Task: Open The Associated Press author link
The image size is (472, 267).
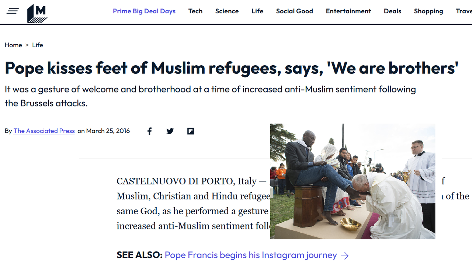Action: point(44,131)
